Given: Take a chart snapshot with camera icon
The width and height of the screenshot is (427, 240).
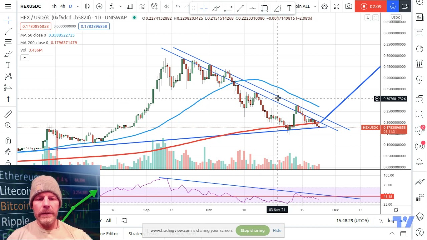Looking at the screenshot, I should [x=349, y=6].
